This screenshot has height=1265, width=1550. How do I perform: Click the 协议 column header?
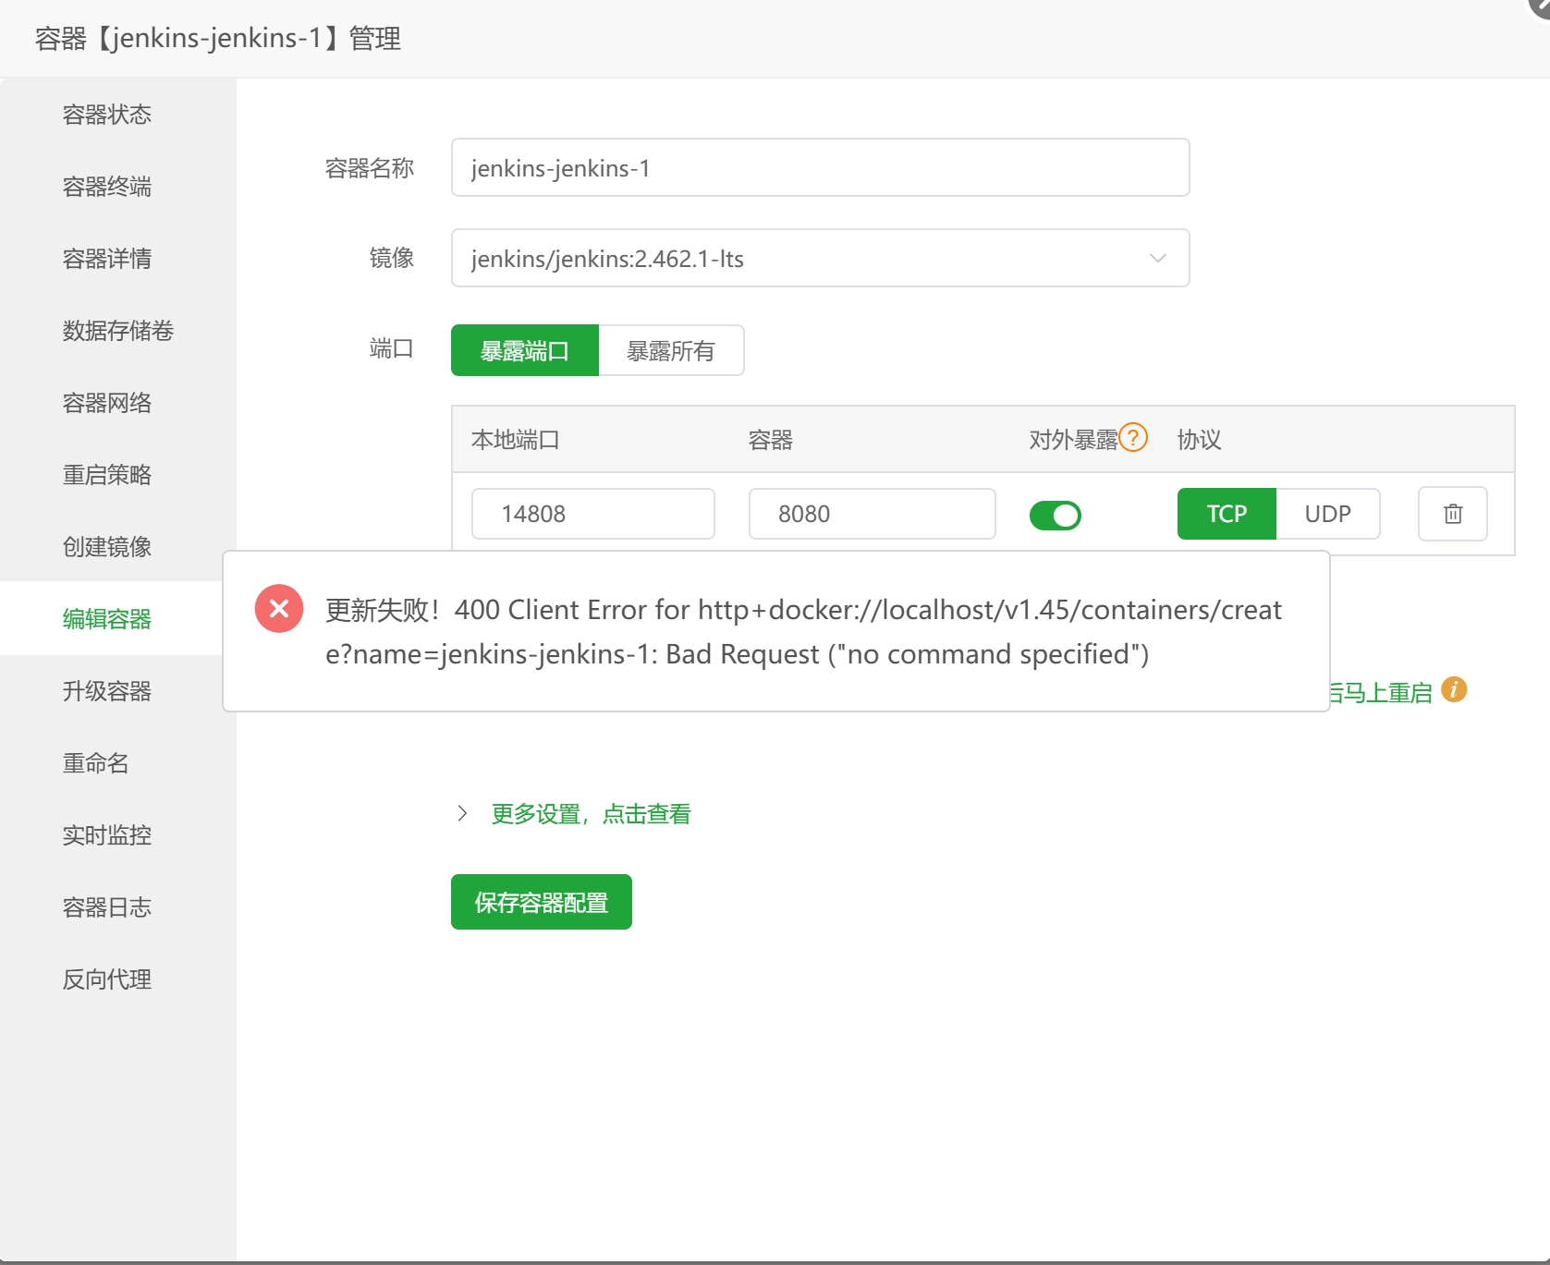click(x=1200, y=440)
